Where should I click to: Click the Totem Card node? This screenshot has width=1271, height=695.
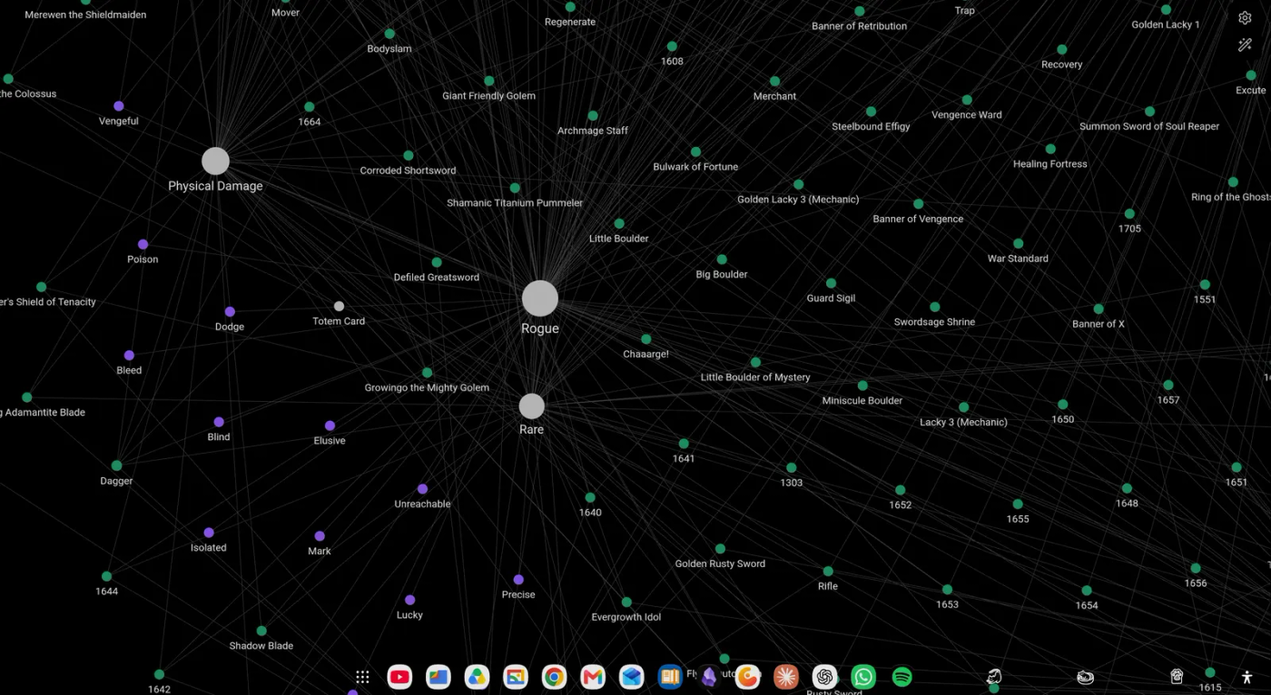(x=339, y=306)
